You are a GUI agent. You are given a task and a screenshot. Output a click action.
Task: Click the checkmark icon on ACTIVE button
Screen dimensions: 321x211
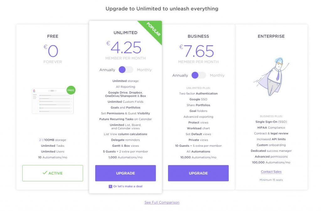[x=45, y=173]
